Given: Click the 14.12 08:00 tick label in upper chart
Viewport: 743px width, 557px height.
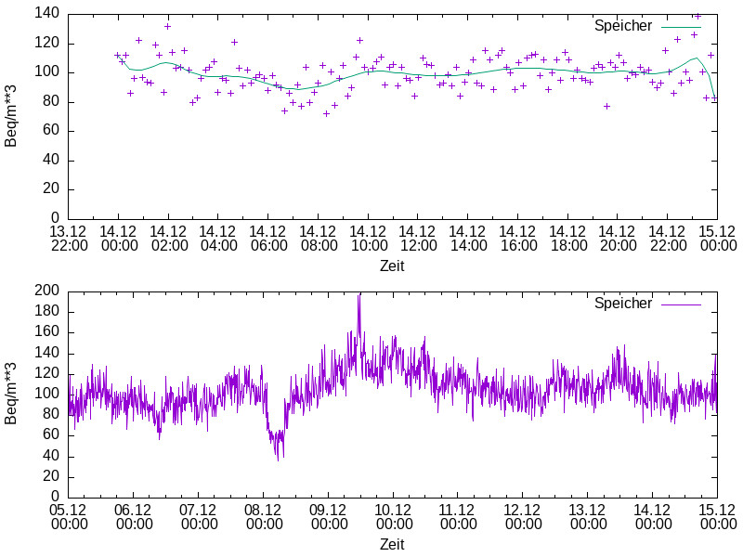Looking at the screenshot, I should coord(318,239).
